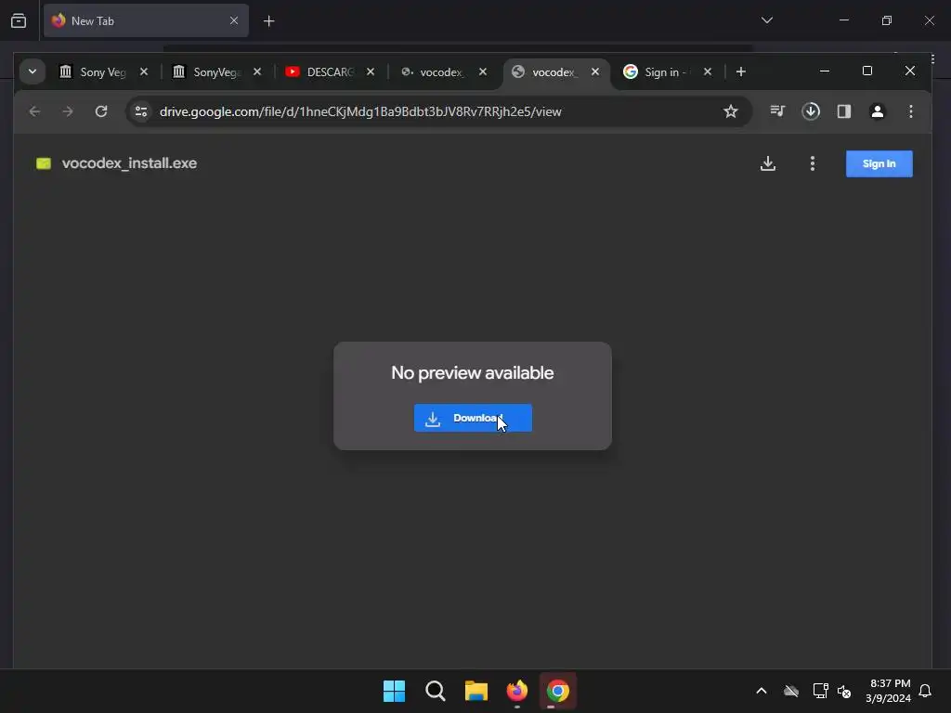This screenshot has height=713, width=951.
Task: Open the Windows Start menu
Action: pos(394,691)
